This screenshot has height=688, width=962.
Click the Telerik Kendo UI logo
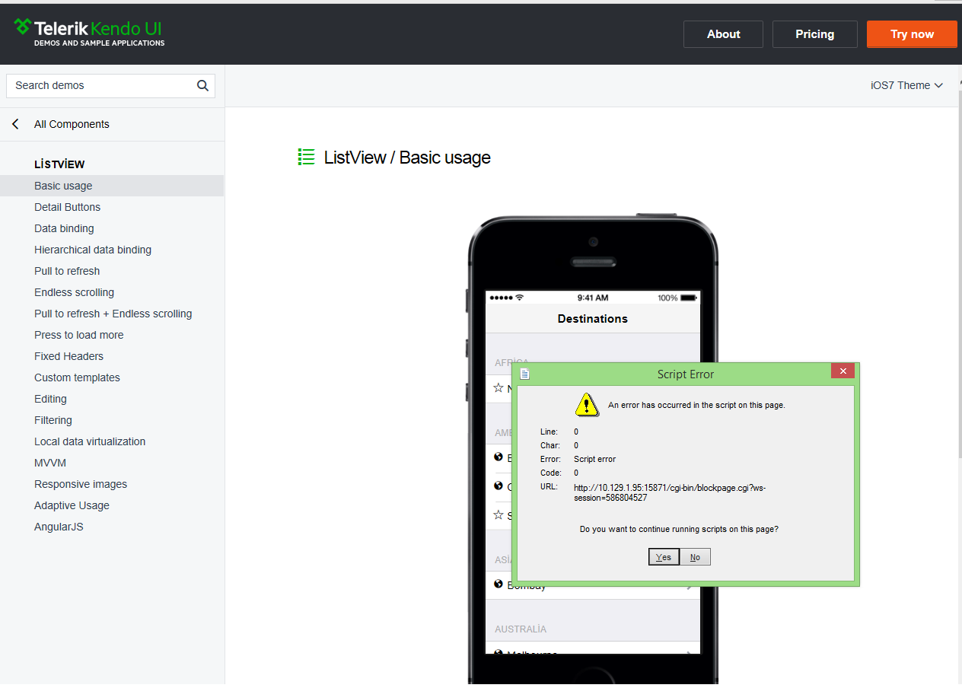[x=88, y=33]
